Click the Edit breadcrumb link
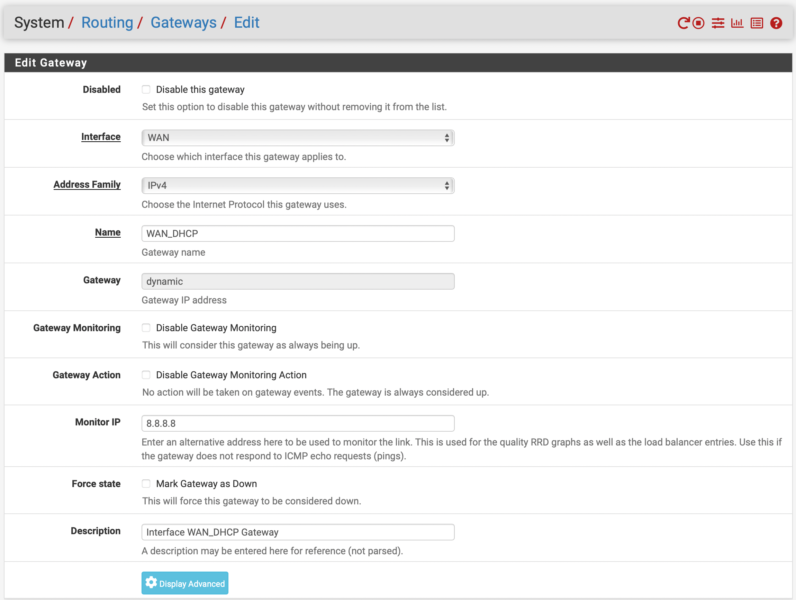This screenshot has width=796, height=600. click(x=246, y=22)
